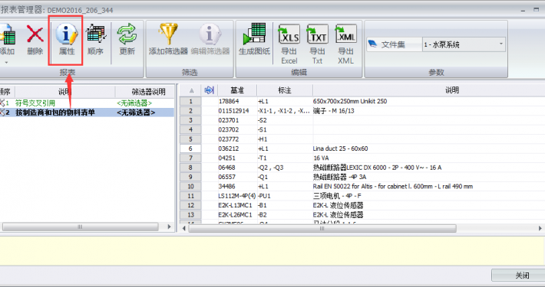Minimize the 报表管理器 window
Image resolution: width=545 pixels, height=287 pixels.
pos(523,11)
